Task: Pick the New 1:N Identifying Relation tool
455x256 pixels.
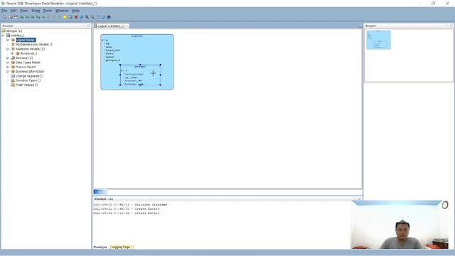Action: 32,17
